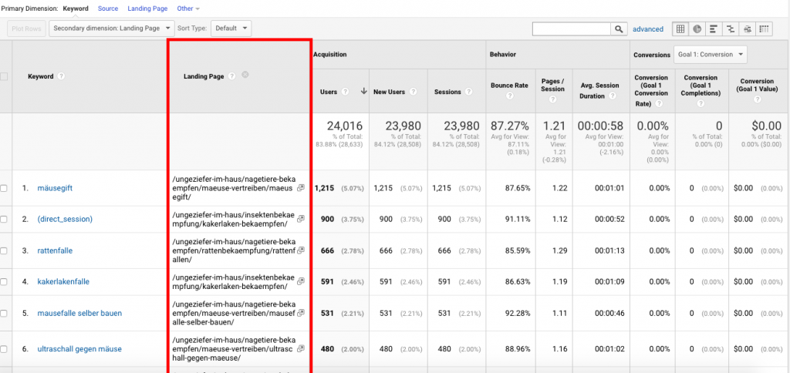Screen dimensions: 790x373
Task: Tick the select-all checkbox in table header
Action: (4, 76)
